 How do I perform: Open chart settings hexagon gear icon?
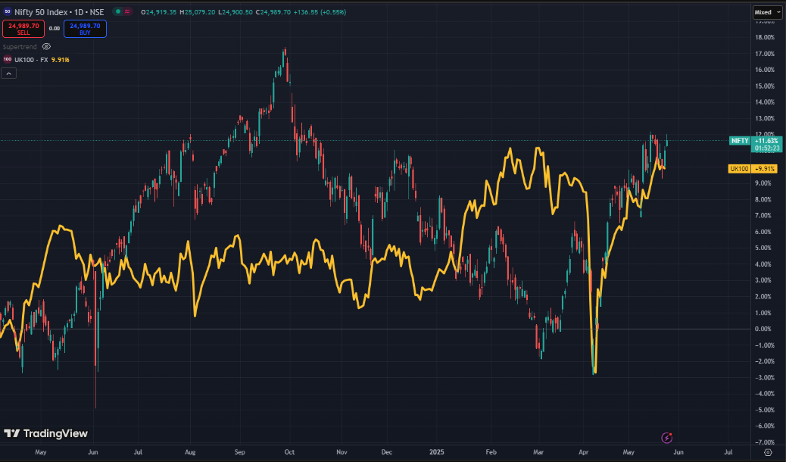(x=768, y=452)
